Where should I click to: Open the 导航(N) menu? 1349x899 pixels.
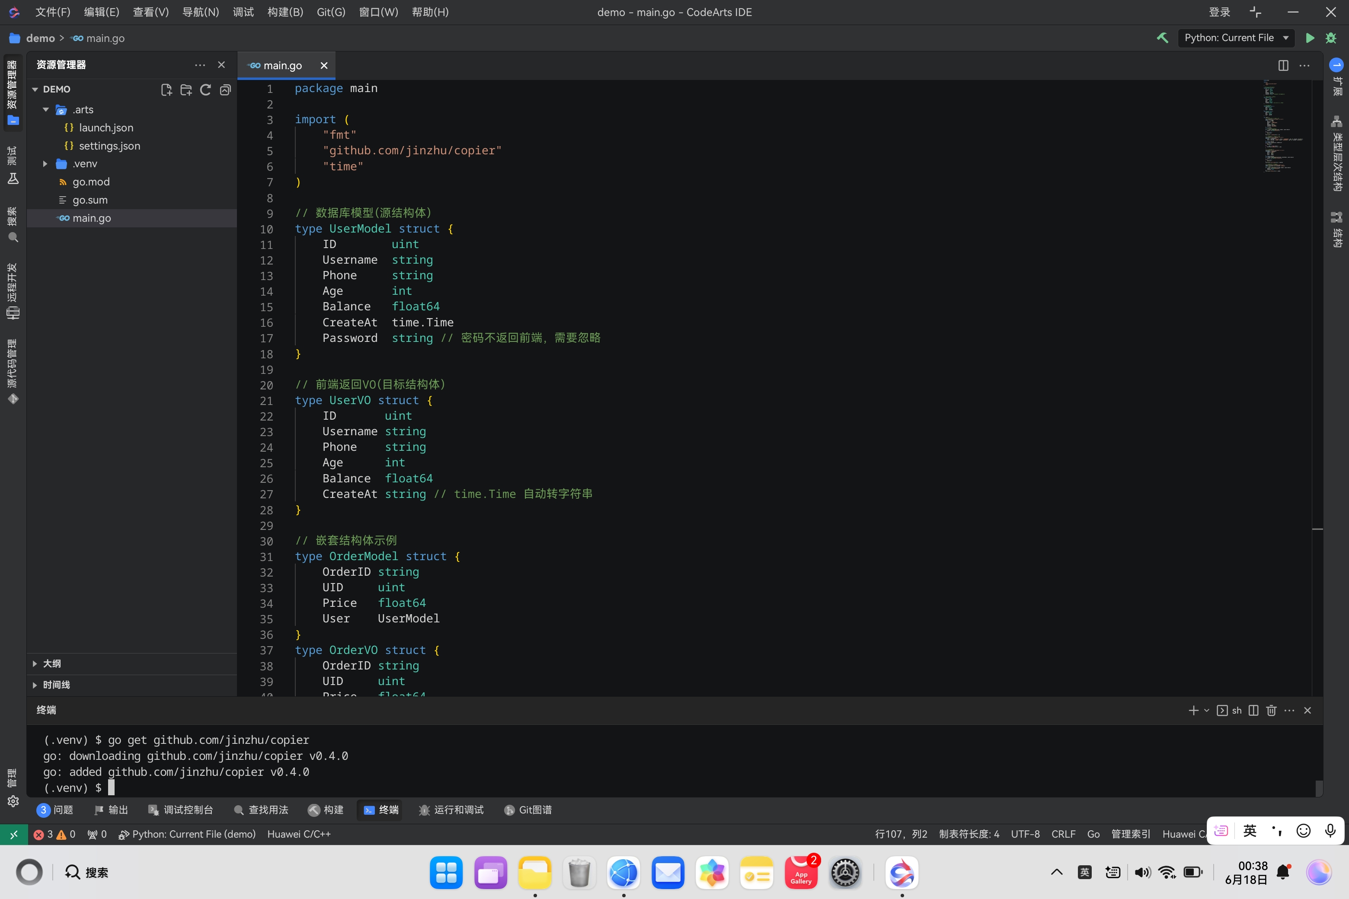click(x=201, y=12)
